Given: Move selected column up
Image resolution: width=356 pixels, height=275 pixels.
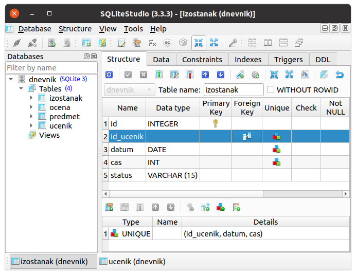Looking at the screenshot, I should point(205,75).
